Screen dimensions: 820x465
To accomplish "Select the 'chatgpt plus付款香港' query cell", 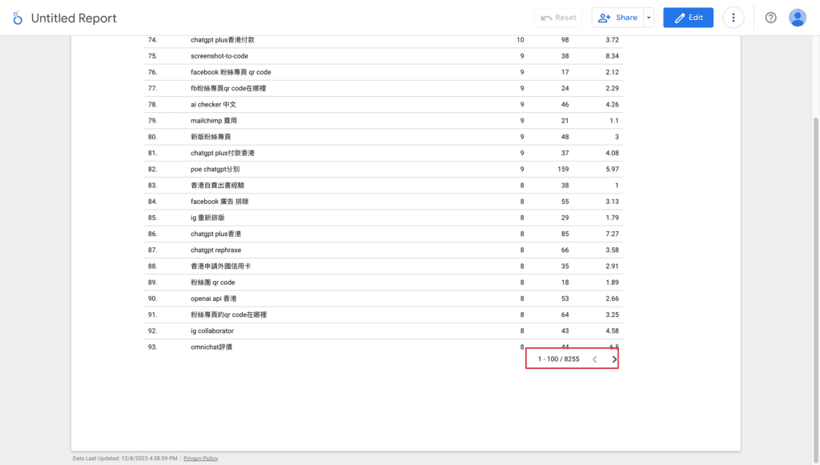I will click(223, 153).
